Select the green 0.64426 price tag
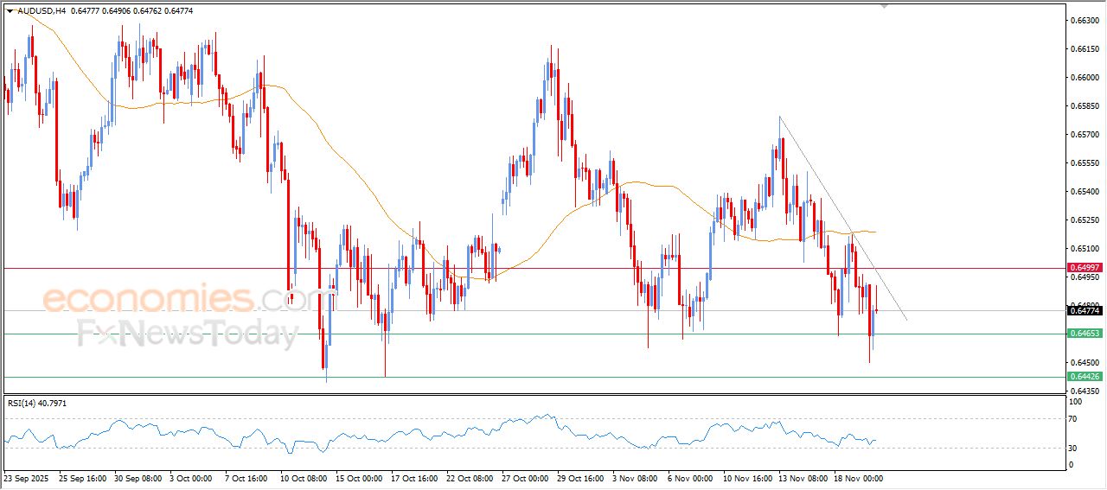 [1085, 377]
